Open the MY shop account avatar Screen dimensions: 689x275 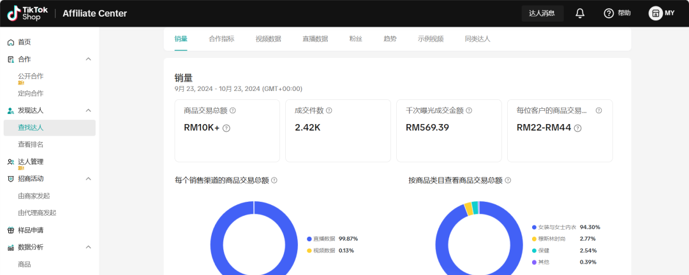click(656, 13)
